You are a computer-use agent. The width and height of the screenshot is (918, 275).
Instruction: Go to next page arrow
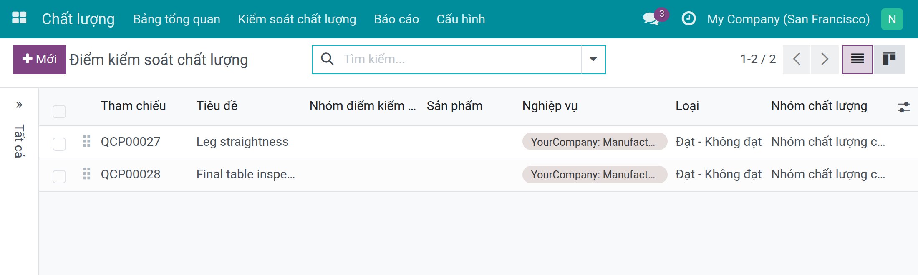click(x=825, y=59)
